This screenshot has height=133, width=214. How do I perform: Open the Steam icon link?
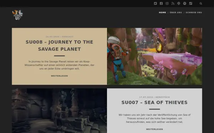[x=191, y=4]
